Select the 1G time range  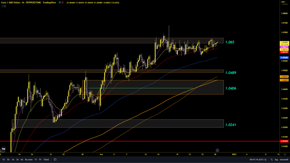(x=4, y=160)
